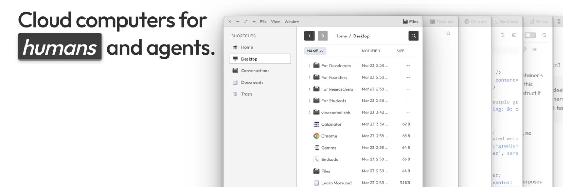Click the plus icon in title bar
This screenshot has height=187, width=563.
point(254,22)
